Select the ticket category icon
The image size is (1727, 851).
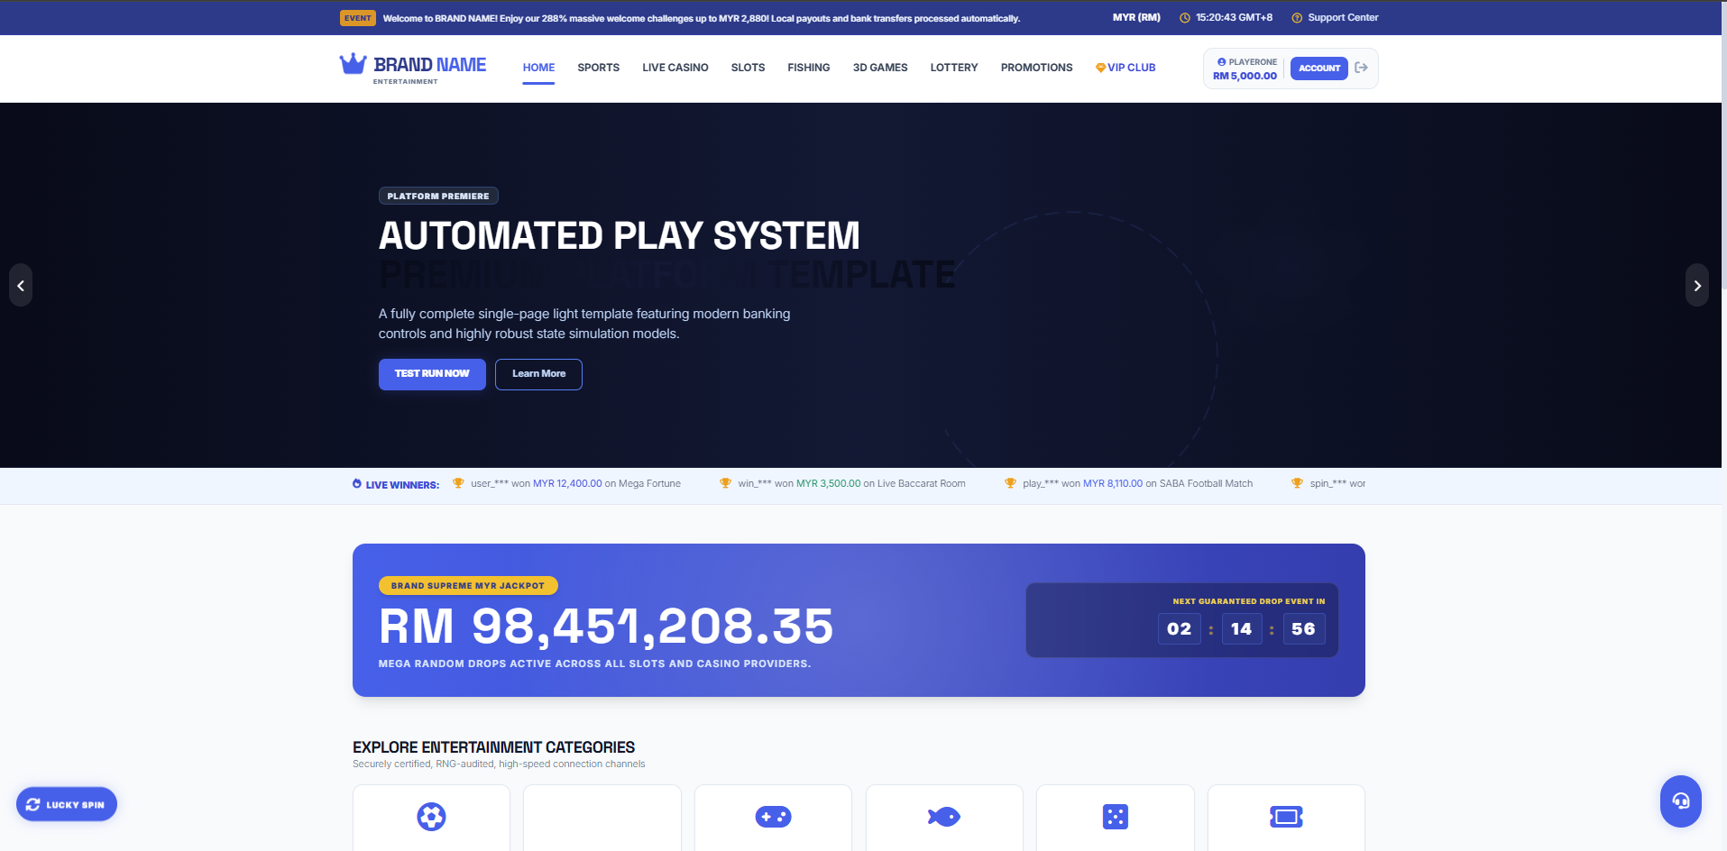point(1286,817)
